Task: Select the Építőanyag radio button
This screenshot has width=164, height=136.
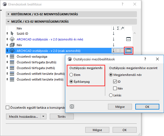Action: pyautogui.click(x=71, y=82)
